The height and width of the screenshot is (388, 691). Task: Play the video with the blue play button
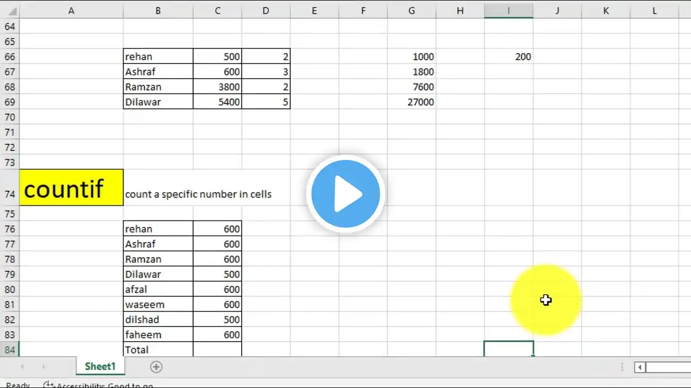coord(345,194)
